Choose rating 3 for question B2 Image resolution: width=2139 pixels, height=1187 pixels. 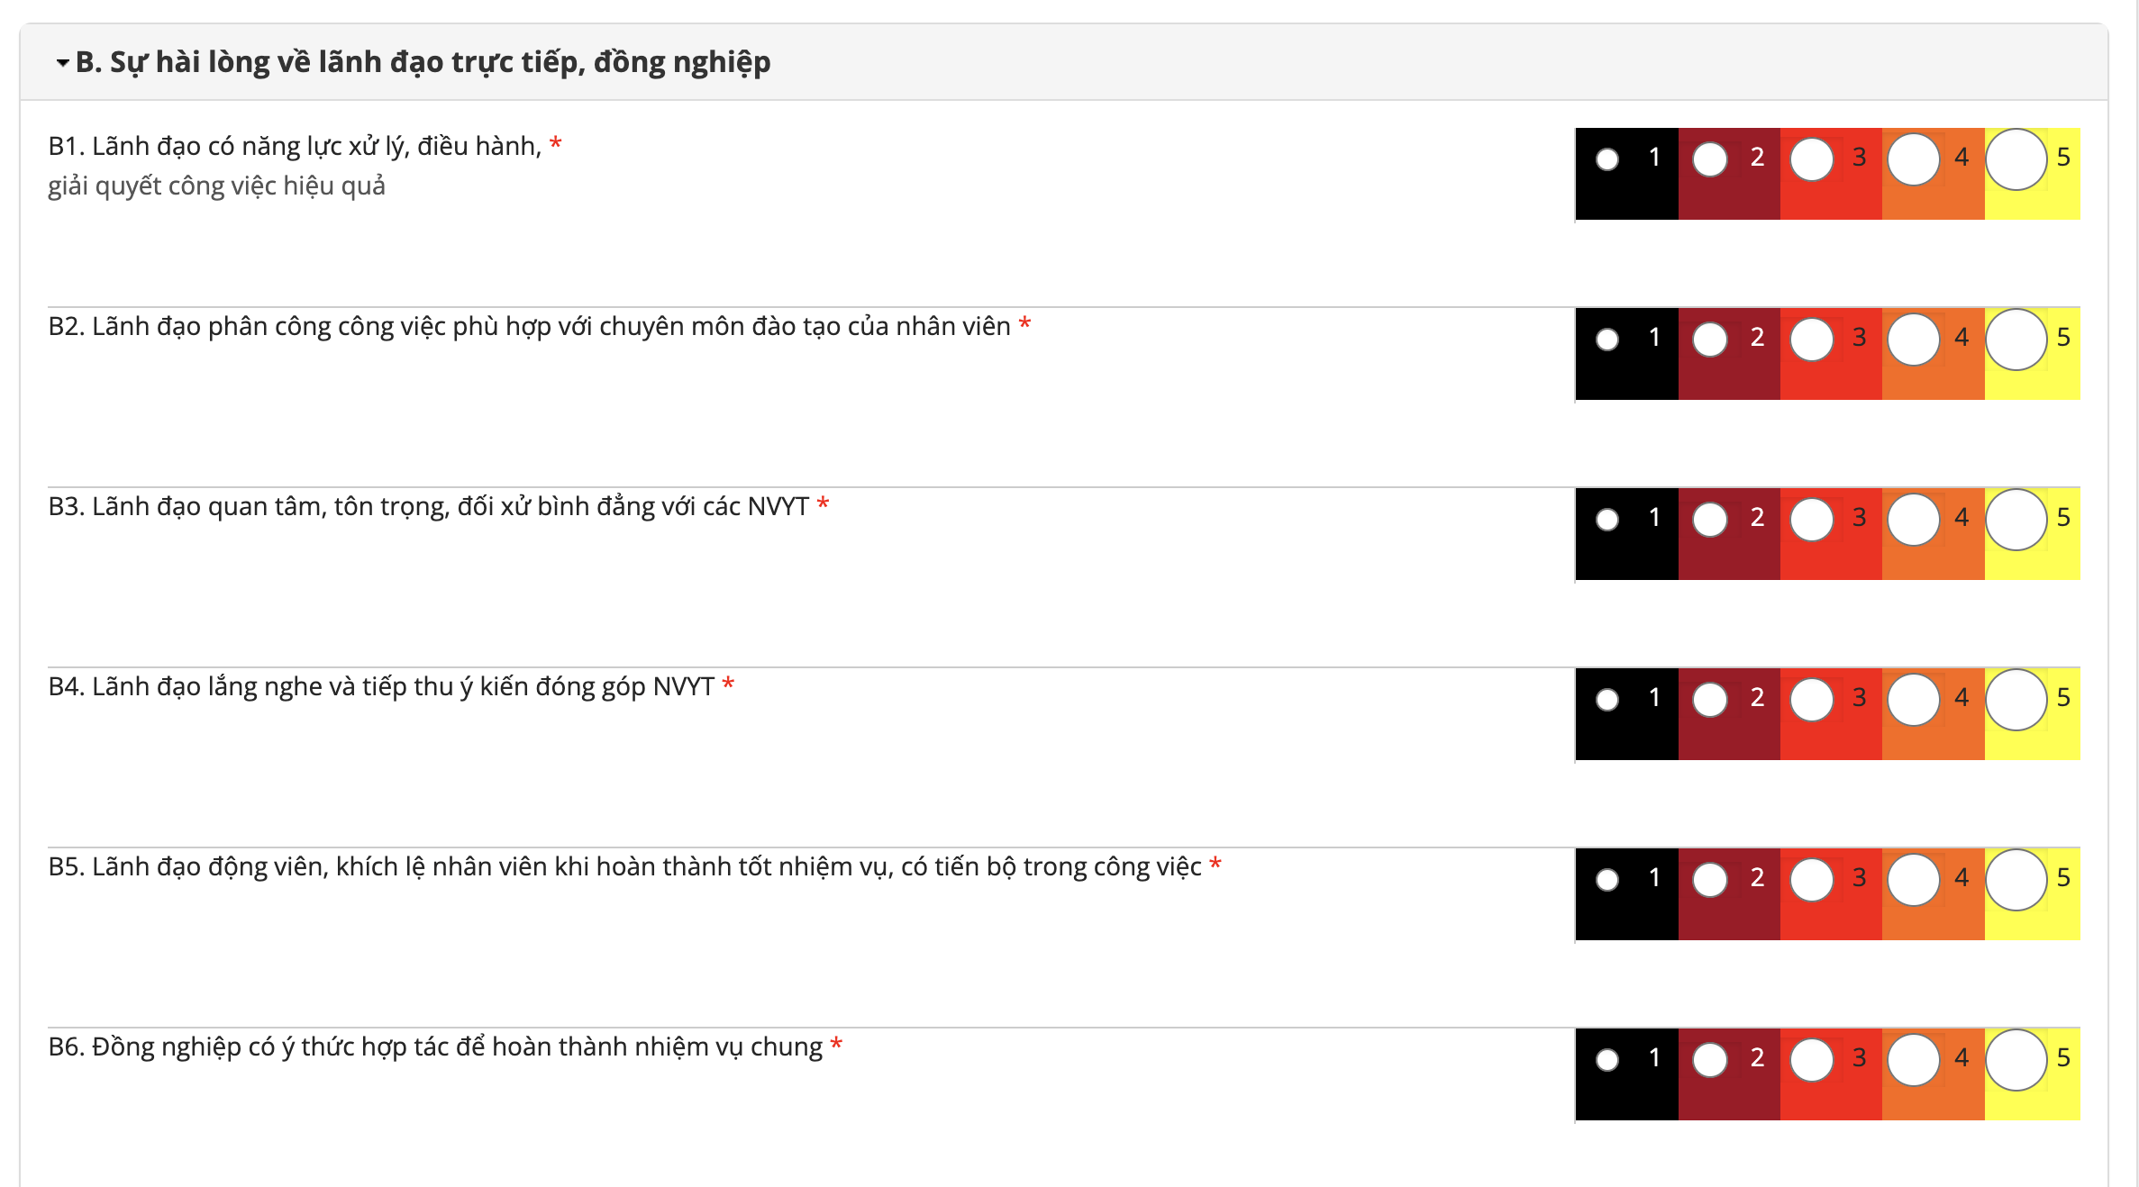tap(1812, 340)
